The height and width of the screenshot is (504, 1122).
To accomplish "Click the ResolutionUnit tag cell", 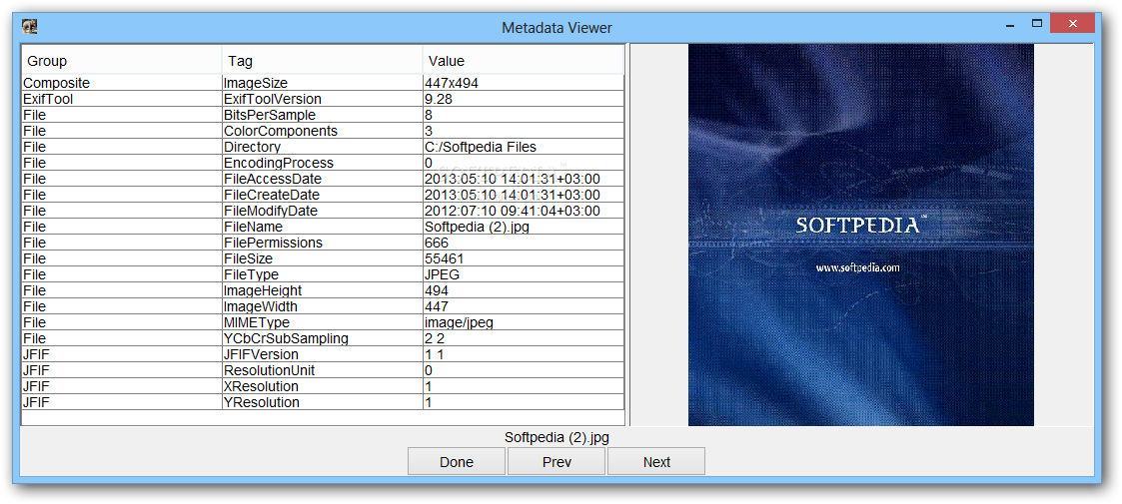I will click(322, 370).
